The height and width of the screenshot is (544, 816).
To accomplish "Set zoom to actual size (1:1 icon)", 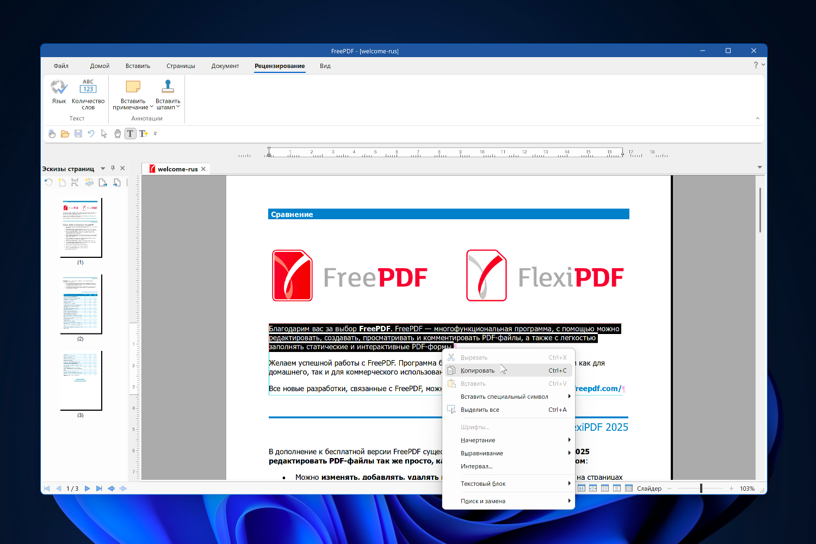I will click(581, 489).
